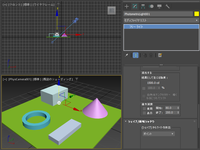
Task: Click the 100.0 dimming percent field
Action: 152,88
